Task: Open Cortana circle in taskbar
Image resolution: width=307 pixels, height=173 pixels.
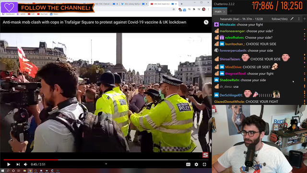Action: point(13,171)
